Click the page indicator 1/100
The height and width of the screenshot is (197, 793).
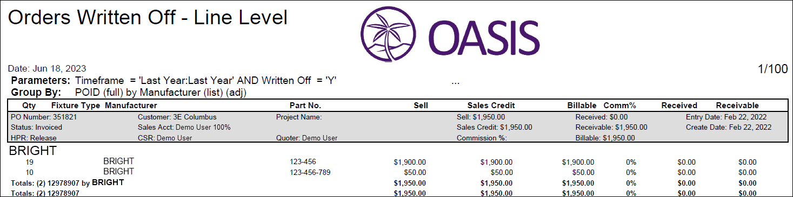click(x=772, y=69)
